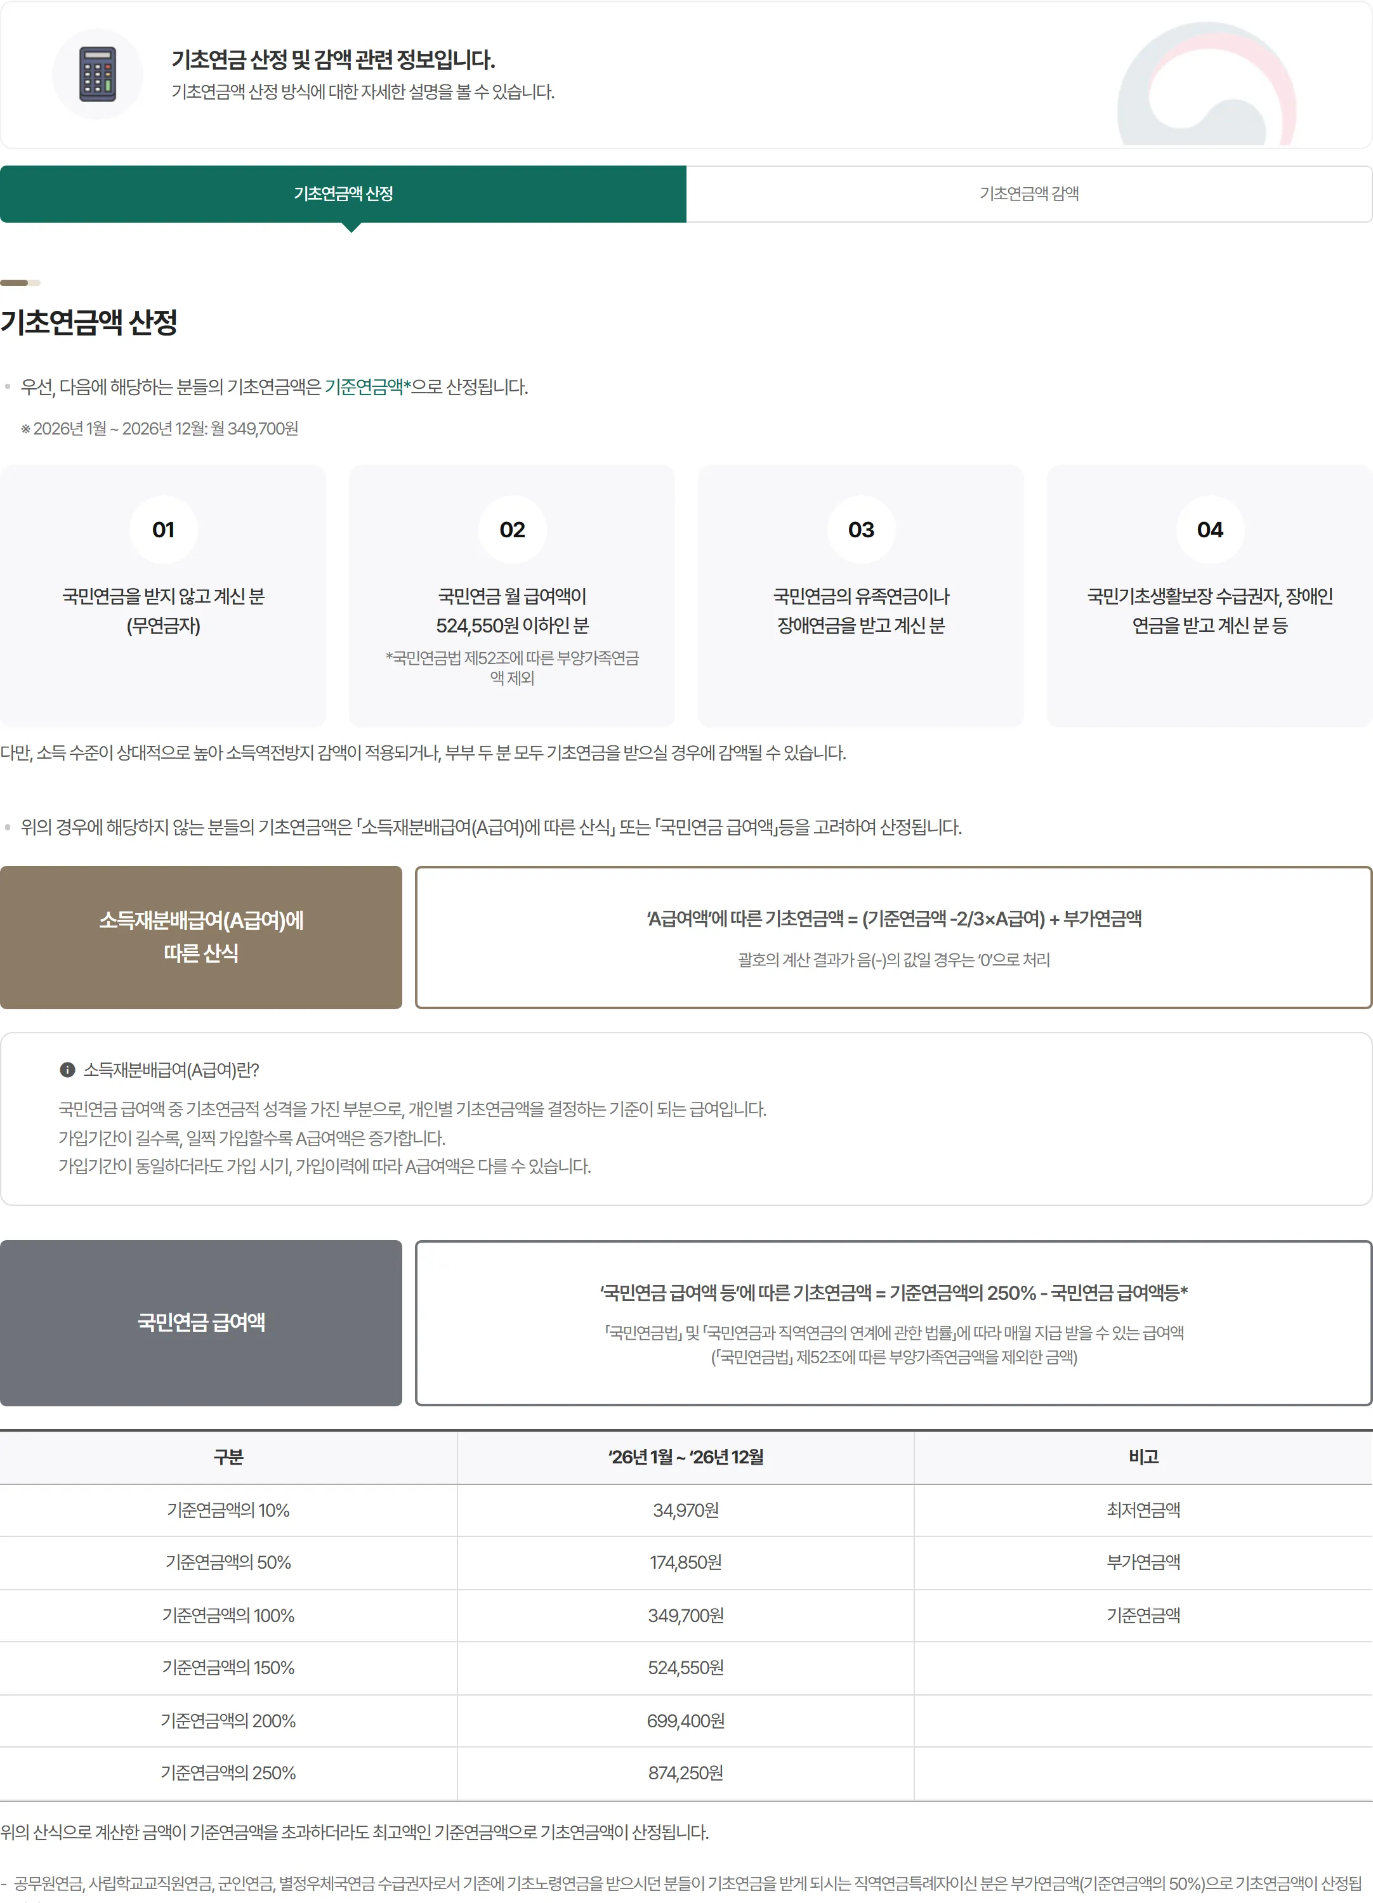Click table cell '기준연금액의 250%'

[228, 1773]
